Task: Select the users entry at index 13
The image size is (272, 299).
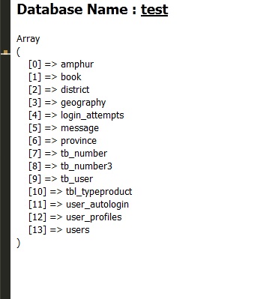Action: point(77,230)
